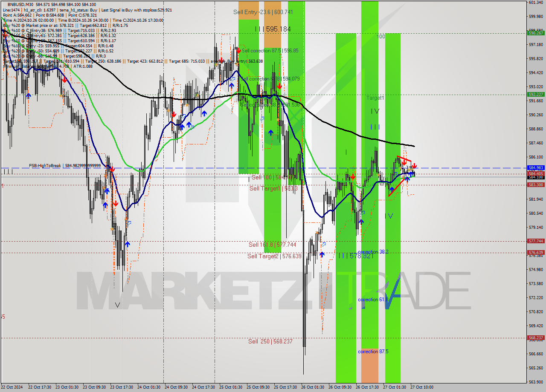Click the 26 Oct 01:30 time axis label
546x392 pixels.
(314, 387)
